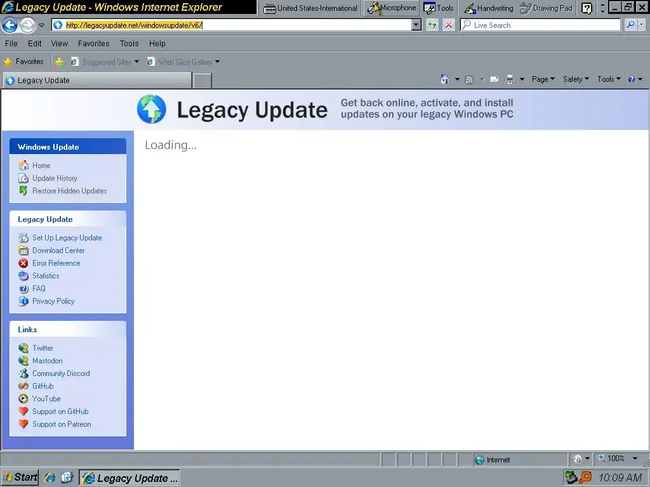Click Legacy Update taskbar button

tap(129, 478)
